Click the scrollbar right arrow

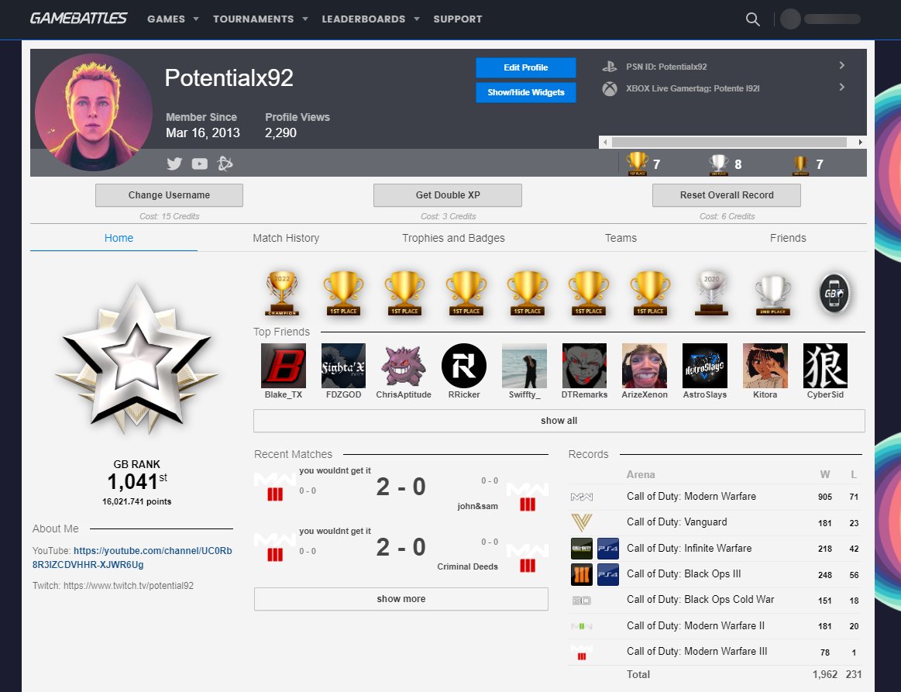click(860, 142)
